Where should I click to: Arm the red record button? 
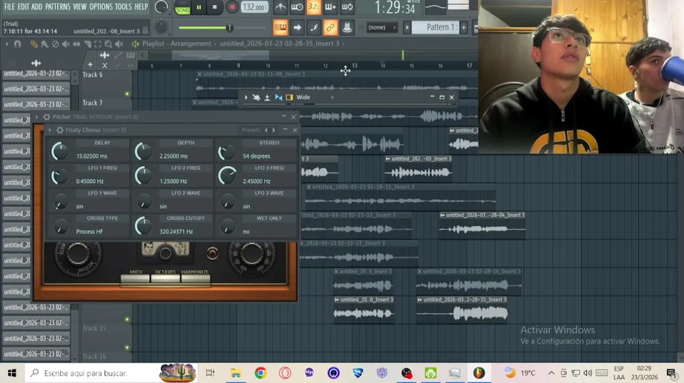pos(232,7)
